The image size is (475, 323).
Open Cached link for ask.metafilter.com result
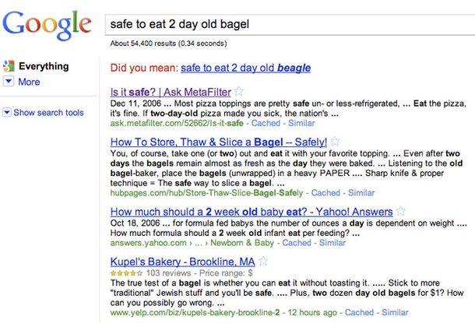click(x=266, y=123)
